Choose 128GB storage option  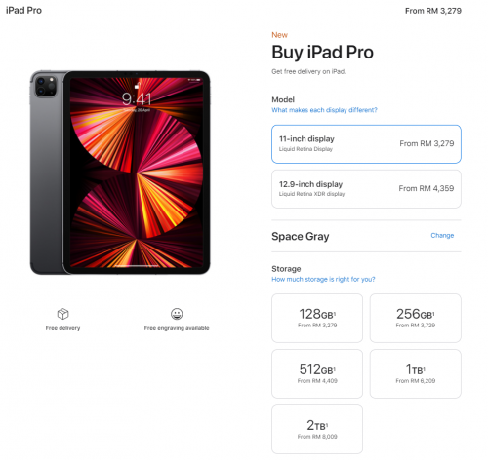tap(317, 318)
